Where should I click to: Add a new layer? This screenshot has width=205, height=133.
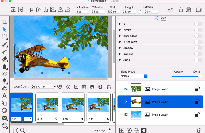click(122, 131)
